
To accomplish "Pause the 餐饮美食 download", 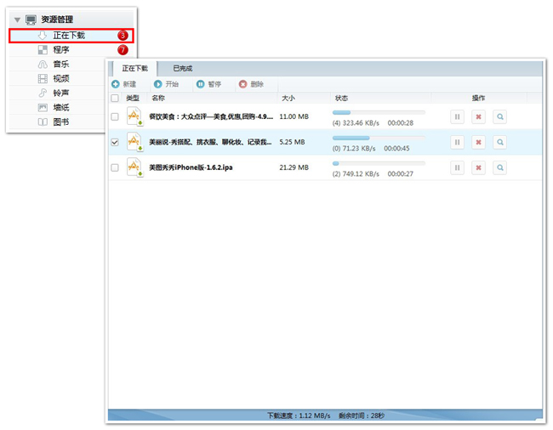I will pos(457,117).
